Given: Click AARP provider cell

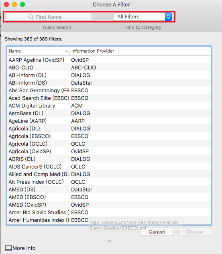Looking at the screenshot, I should 78,121.
